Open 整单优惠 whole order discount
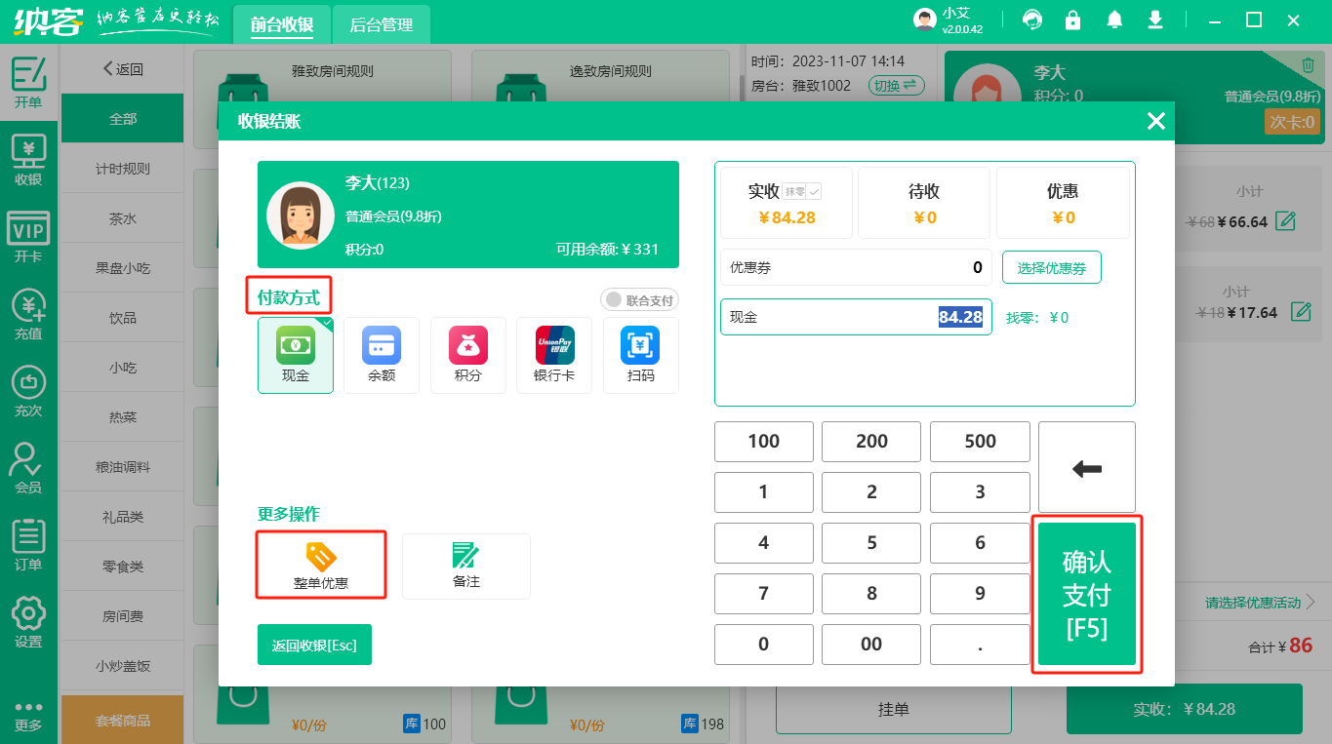Image resolution: width=1332 pixels, height=744 pixels. (x=321, y=566)
